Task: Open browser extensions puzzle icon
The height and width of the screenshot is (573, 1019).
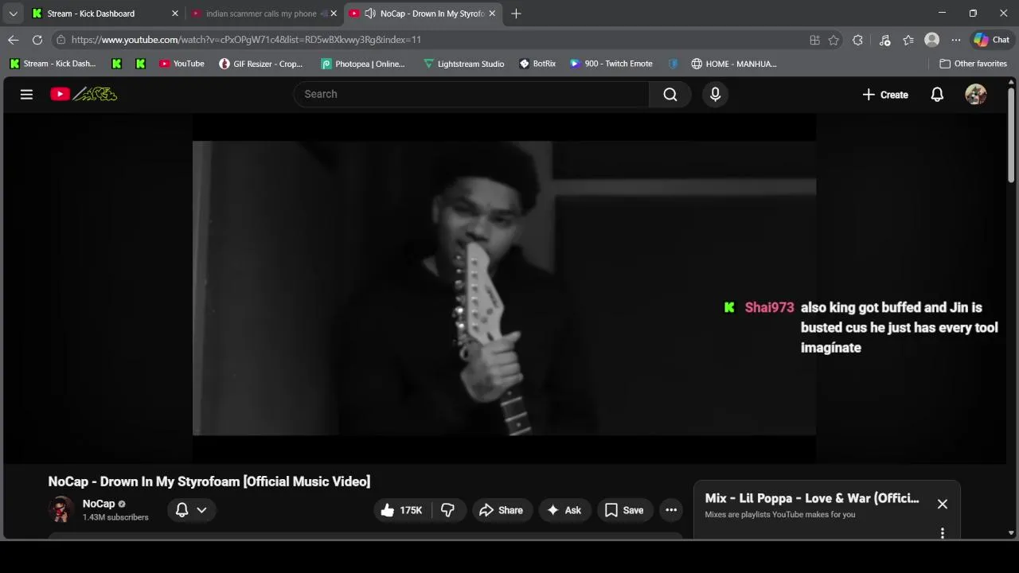Action: [857, 40]
